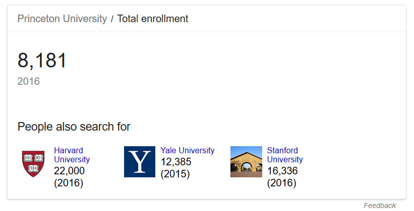
Task: Click the Princeton University breadcrumb
Action: 62,19
